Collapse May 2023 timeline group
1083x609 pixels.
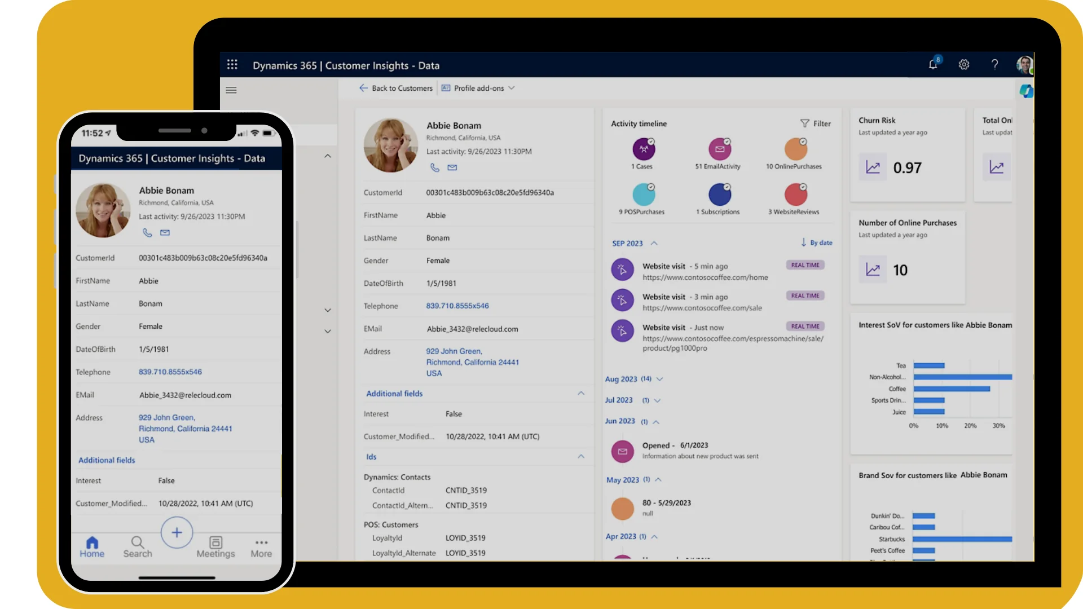coord(658,480)
